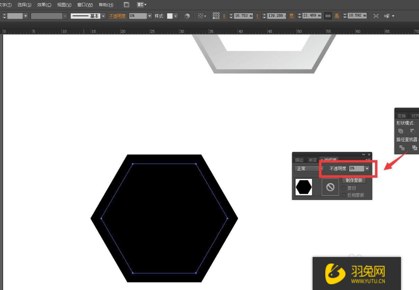Expand the transparency panel opacity arrow

tap(367, 168)
